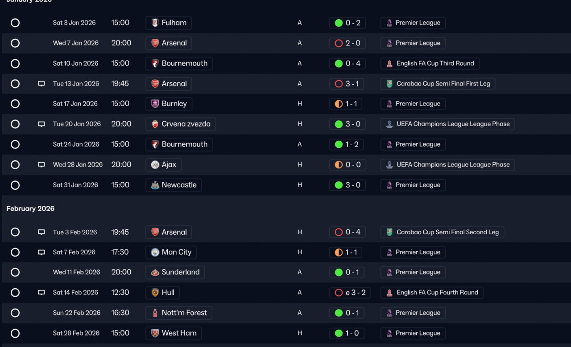The width and height of the screenshot is (571, 347).
Task: Open the 0 - 4 Arsenal second leg result
Action: 348,232
